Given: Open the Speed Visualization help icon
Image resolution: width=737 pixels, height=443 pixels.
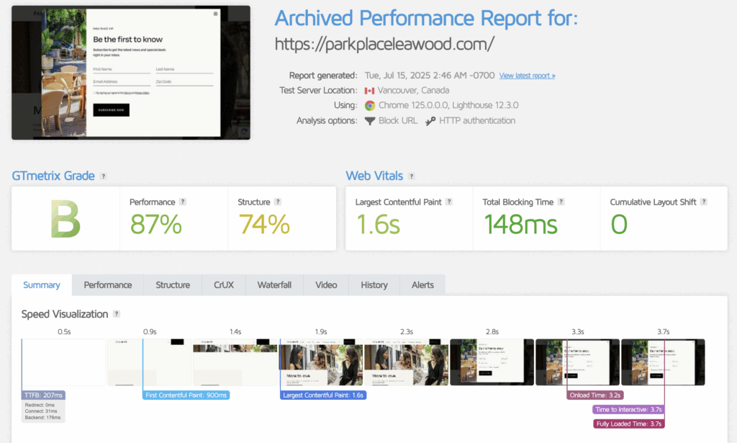Looking at the screenshot, I should (117, 313).
